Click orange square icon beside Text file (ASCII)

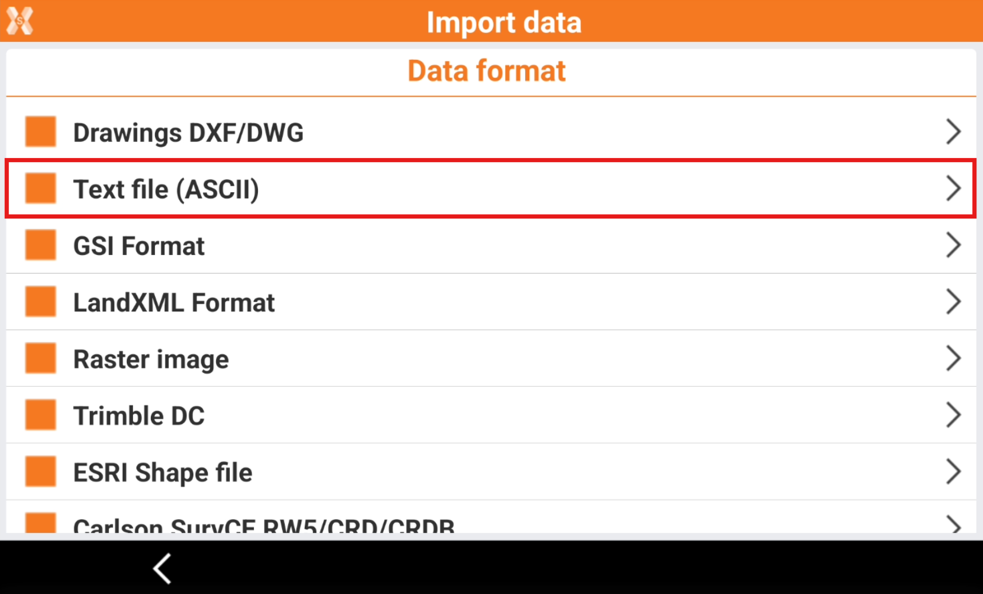[x=41, y=189]
